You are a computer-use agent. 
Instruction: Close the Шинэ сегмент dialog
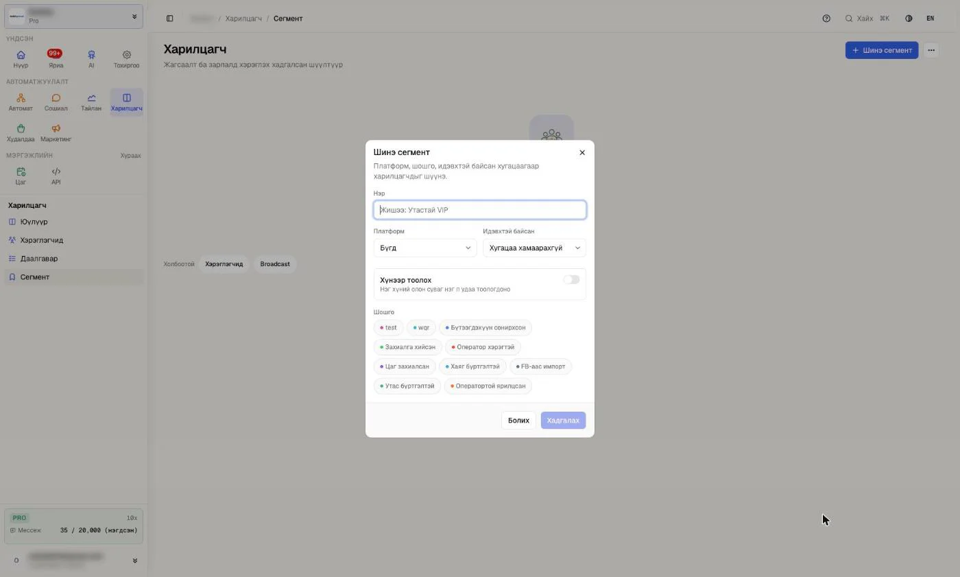(582, 152)
